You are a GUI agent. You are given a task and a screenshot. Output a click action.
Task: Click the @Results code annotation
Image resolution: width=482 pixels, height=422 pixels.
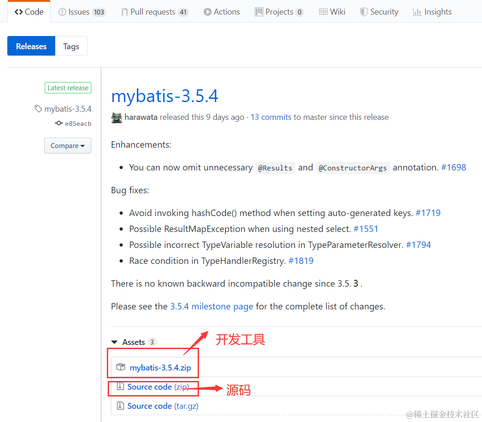(x=275, y=168)
